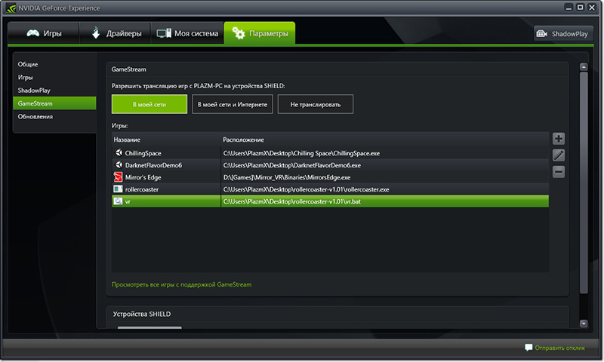Open the Параметры tab

tap(260, 33)
